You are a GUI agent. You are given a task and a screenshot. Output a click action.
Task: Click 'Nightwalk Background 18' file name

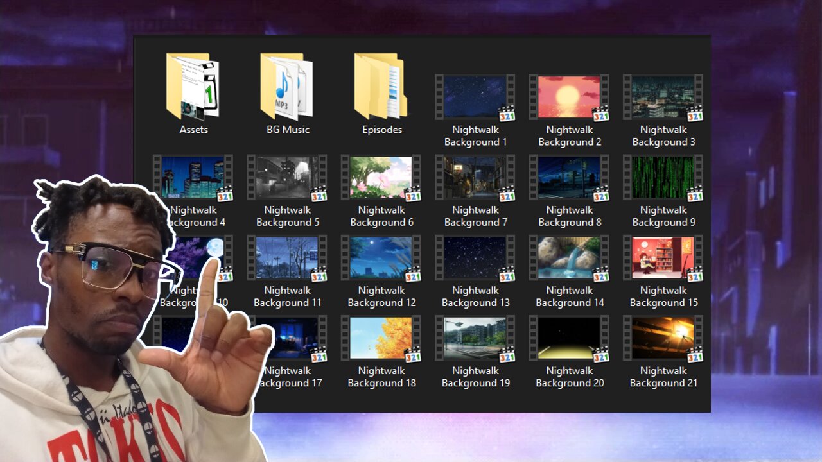coord(381,377)
